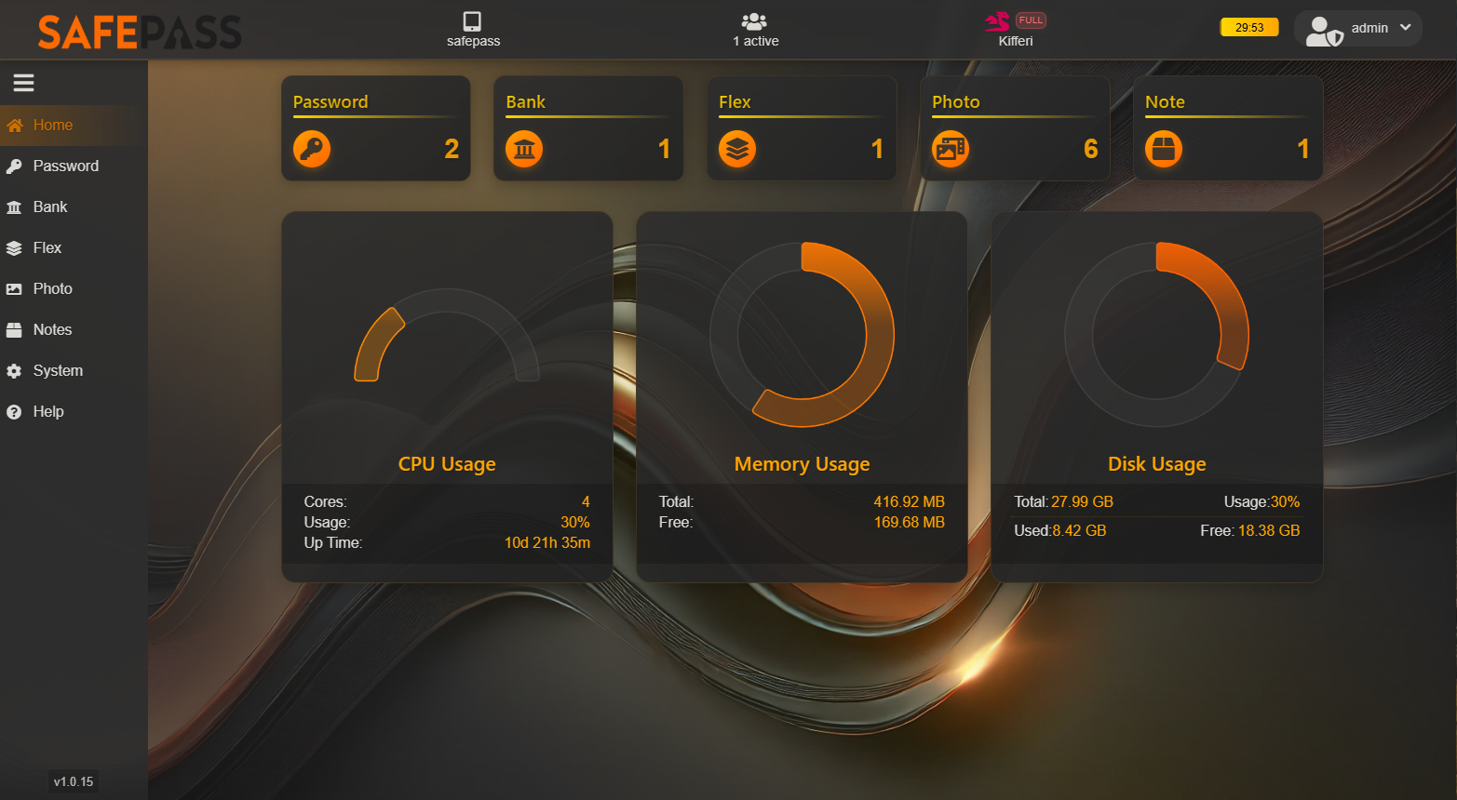The image size is (1457, 800).
Task: Open Photo section in sidebar
Action: (52, 289)
